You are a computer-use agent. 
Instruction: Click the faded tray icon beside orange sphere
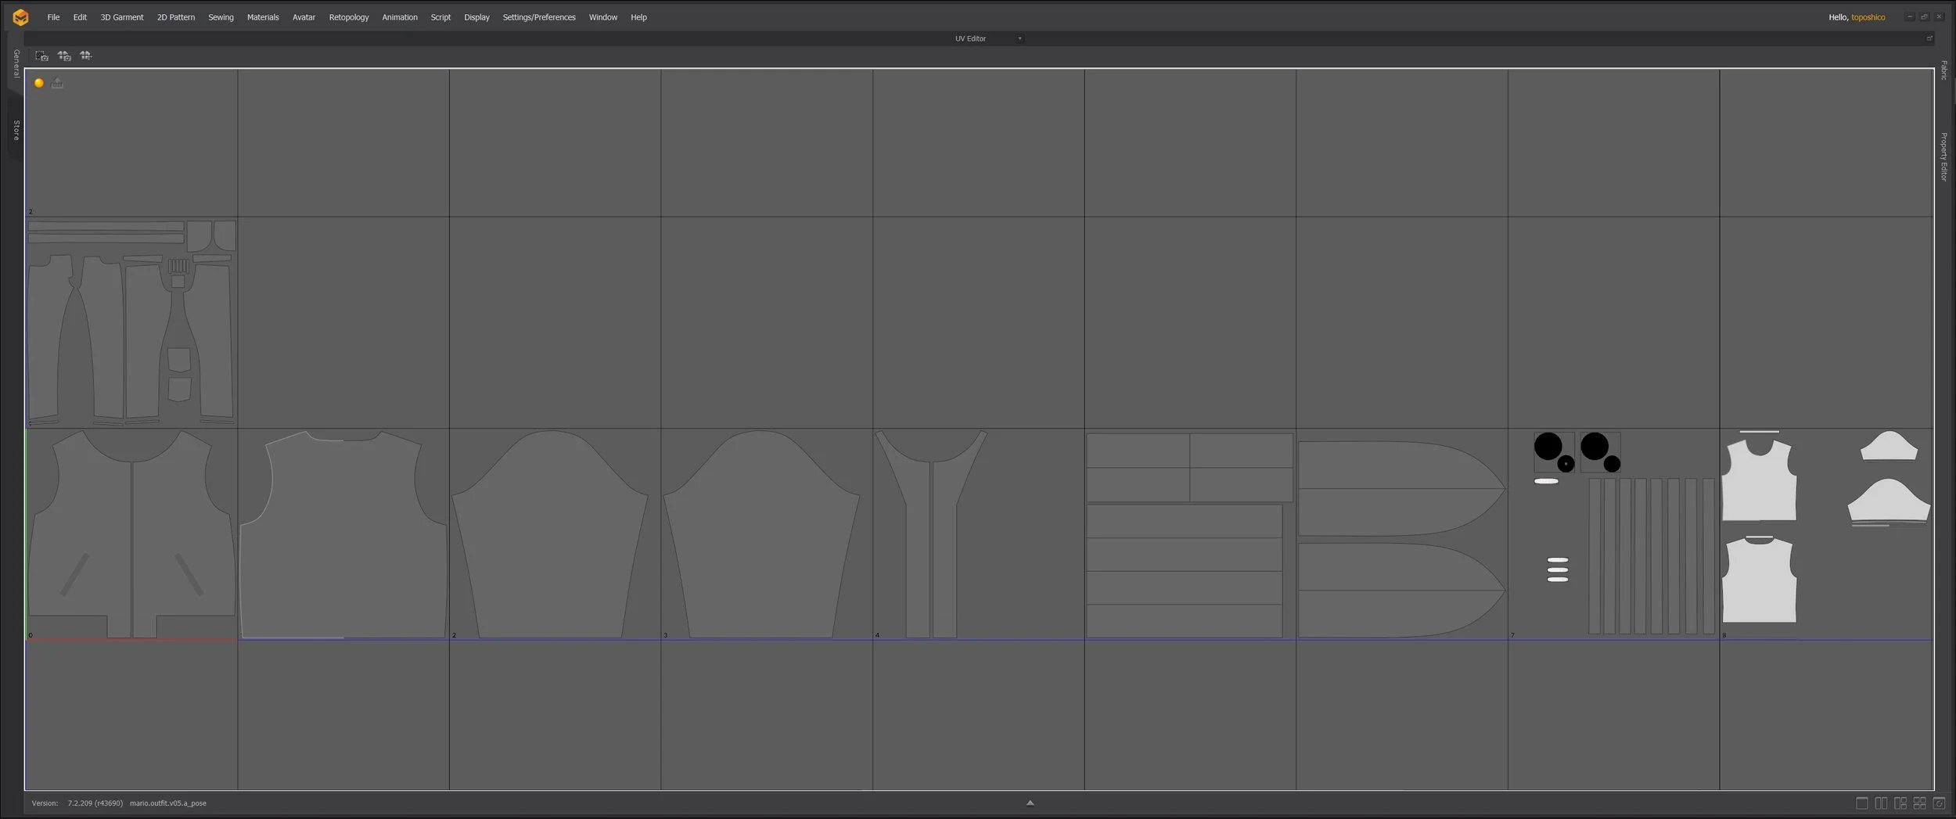(57, 83)
